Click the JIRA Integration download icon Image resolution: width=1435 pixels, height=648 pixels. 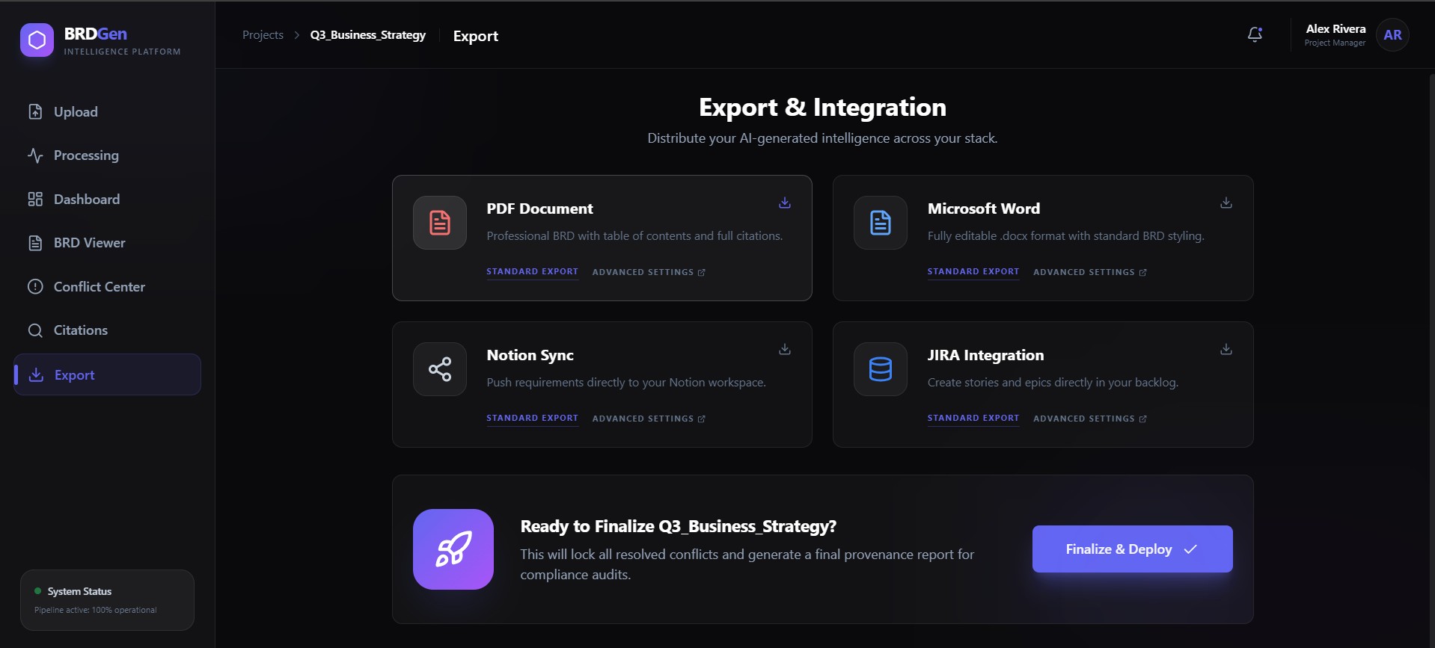click(1226, 349)
